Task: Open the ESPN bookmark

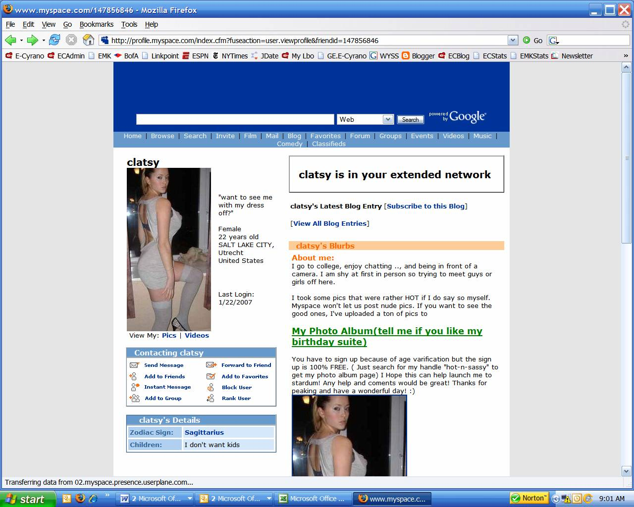Action: click(195, 56)
